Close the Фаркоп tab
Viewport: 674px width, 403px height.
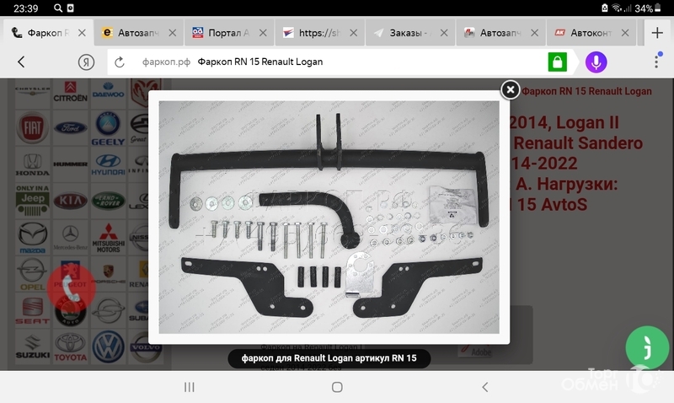pos(82,33)
